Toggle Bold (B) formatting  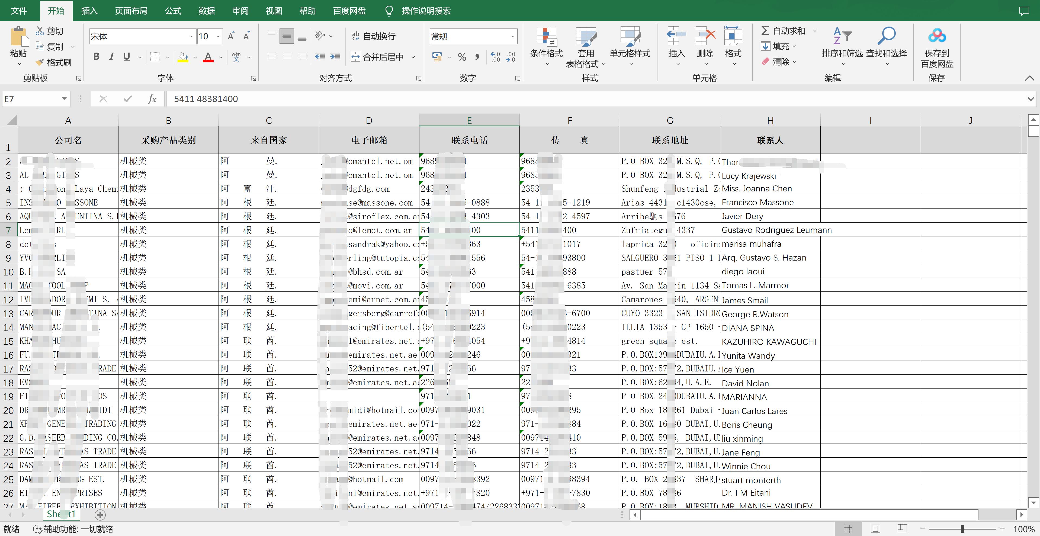[x=96, y=56]
